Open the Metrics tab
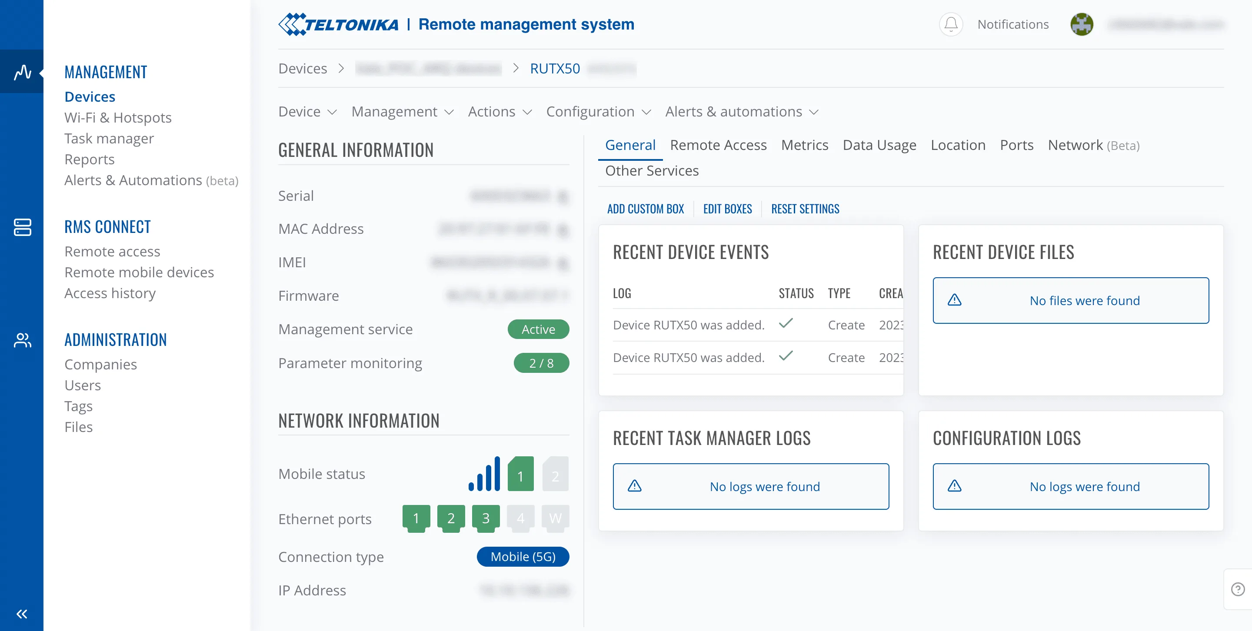The width and height of the screenshot is (1252, 631). click(804, 145)
